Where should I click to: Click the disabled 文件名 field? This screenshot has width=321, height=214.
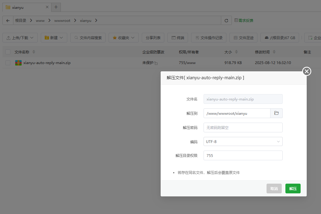coord(243,99)
